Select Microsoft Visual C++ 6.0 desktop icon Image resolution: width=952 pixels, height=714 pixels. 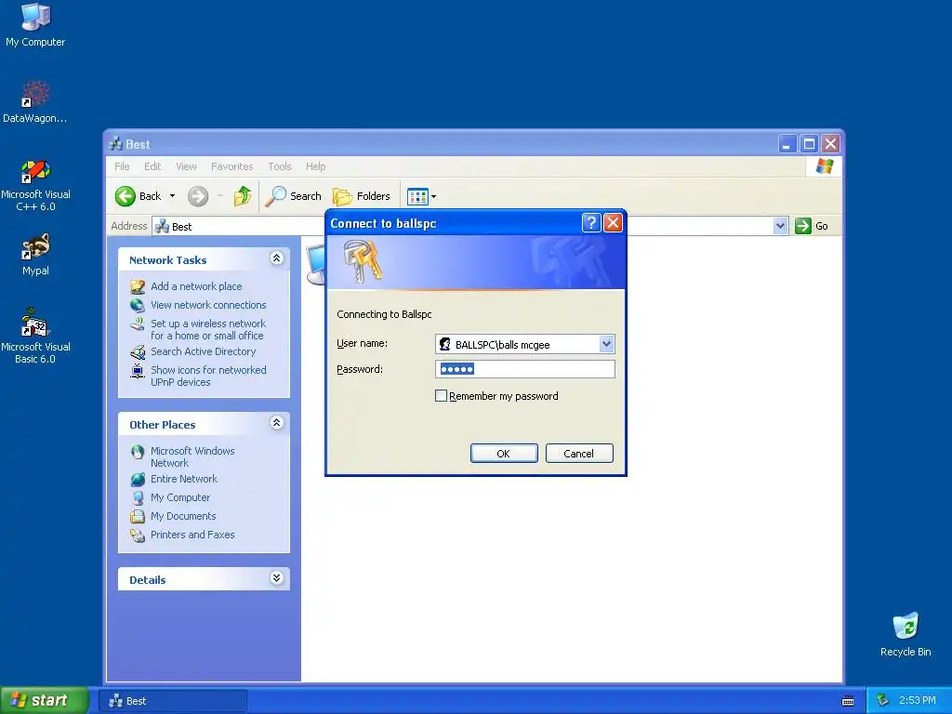(35, 185)
